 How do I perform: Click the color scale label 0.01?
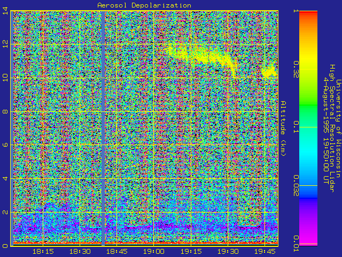point(296,244)
